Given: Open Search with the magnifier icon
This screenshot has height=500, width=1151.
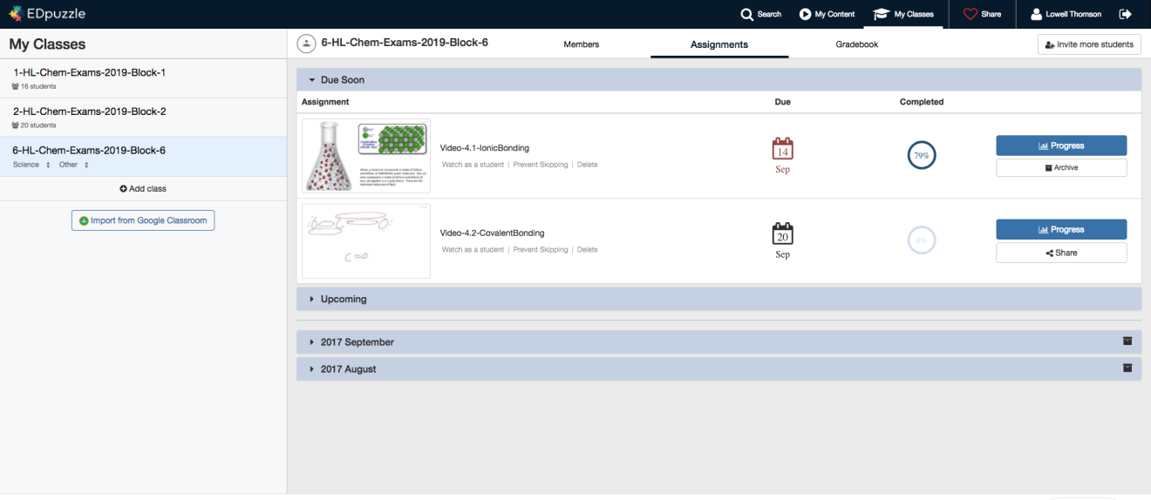Looking at the screenshot, I should [746, 14].
